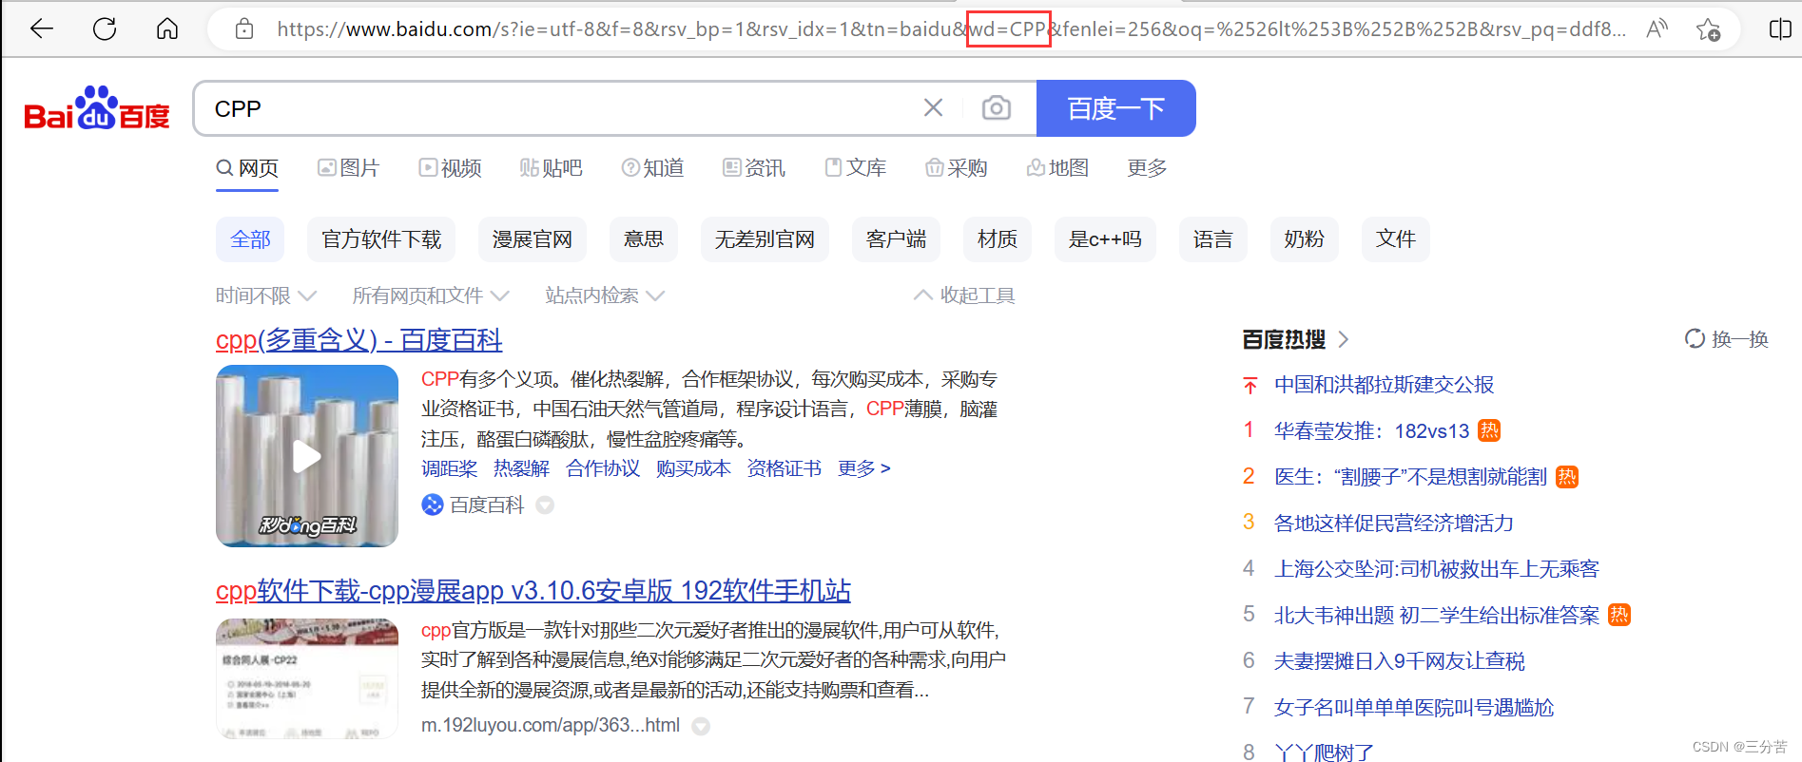Open the 资讯 tab
This screenshot has width=1802, height=762.
[754, 168]
